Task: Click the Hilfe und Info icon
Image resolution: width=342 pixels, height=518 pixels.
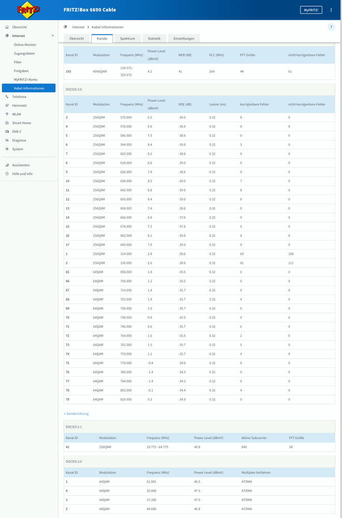Action: 7,174
